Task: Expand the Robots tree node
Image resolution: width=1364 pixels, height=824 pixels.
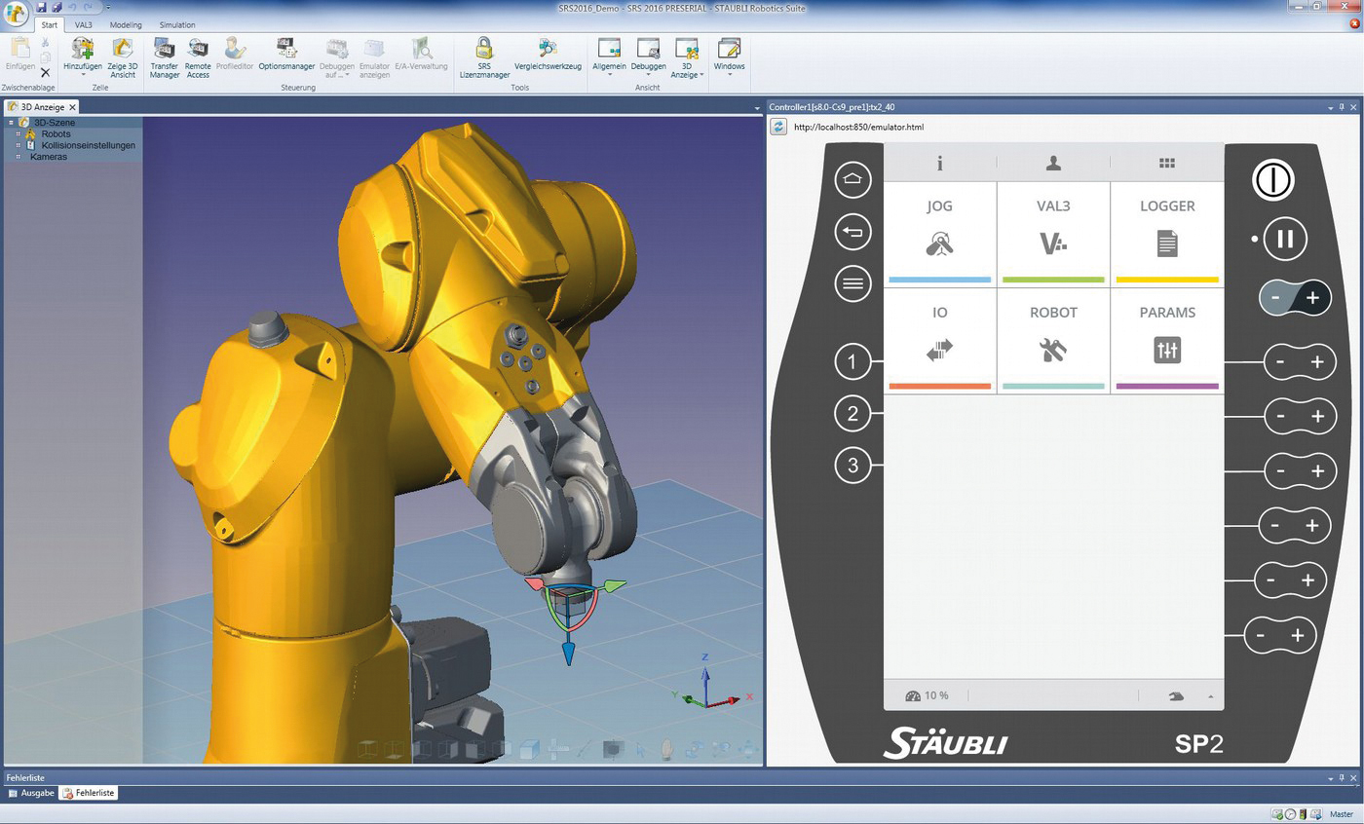Action: click(19, 134)
